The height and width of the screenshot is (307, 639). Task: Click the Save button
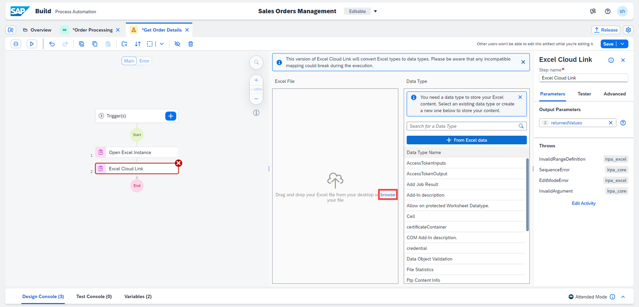[x=608, y=44]
